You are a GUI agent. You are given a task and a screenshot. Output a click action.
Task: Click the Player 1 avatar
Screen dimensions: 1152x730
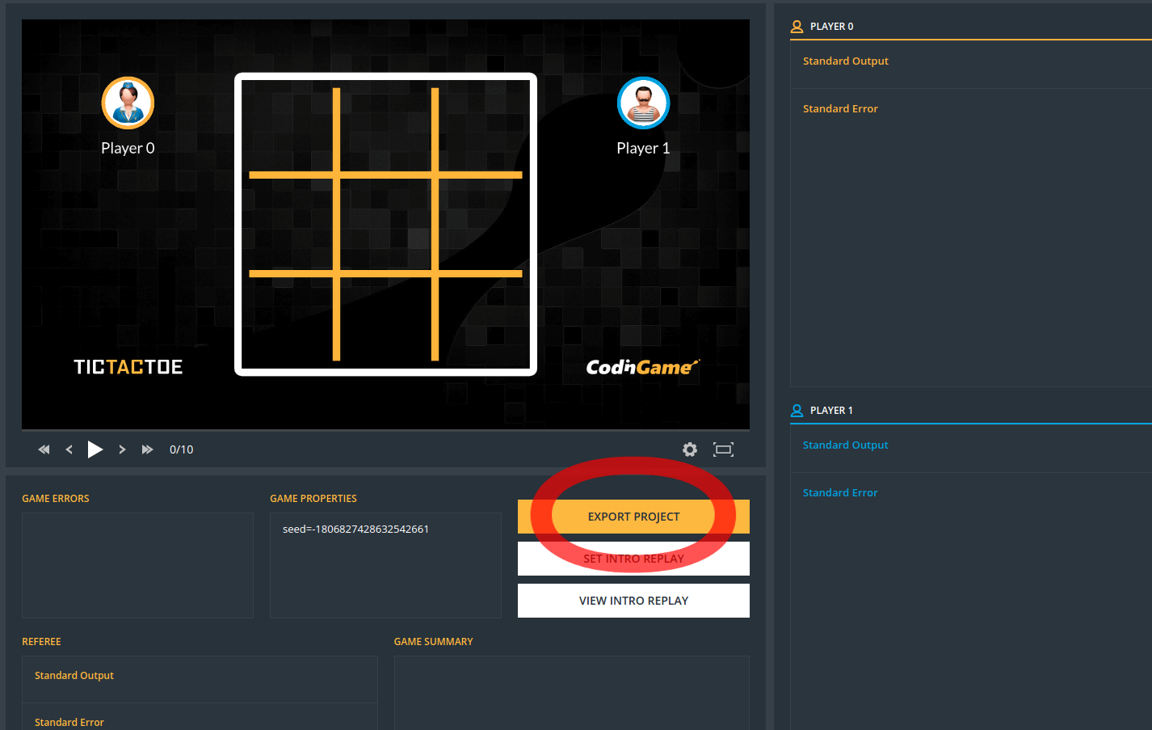click(643, 103)
